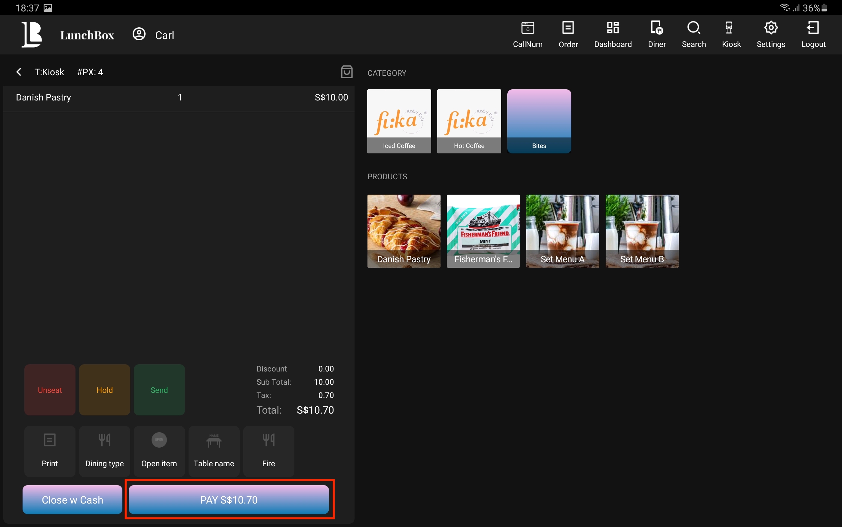842x527 pixels.
Task: Open the Order list icon
Action: click(568, 35)
